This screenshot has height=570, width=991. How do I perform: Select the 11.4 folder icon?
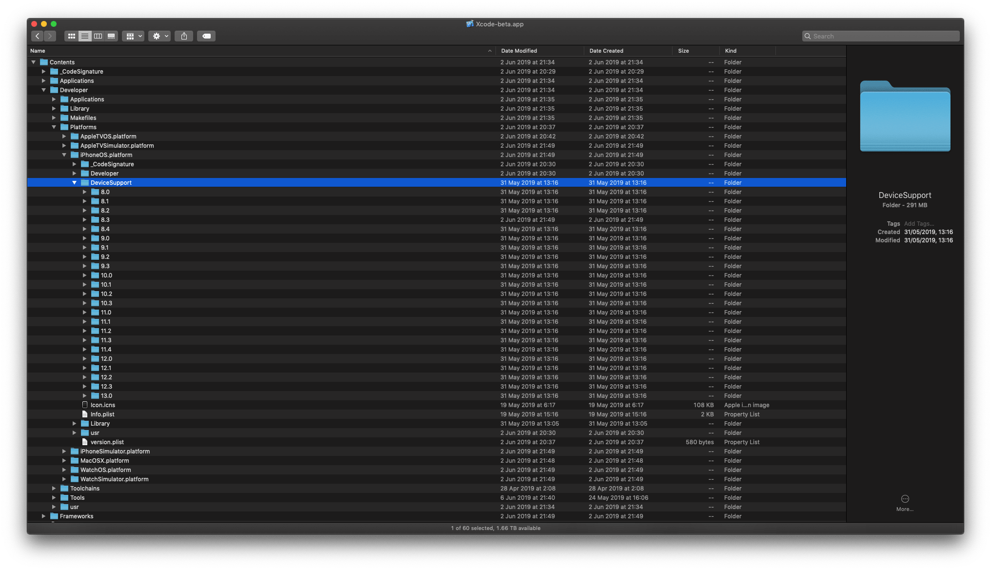click(95, 350)
